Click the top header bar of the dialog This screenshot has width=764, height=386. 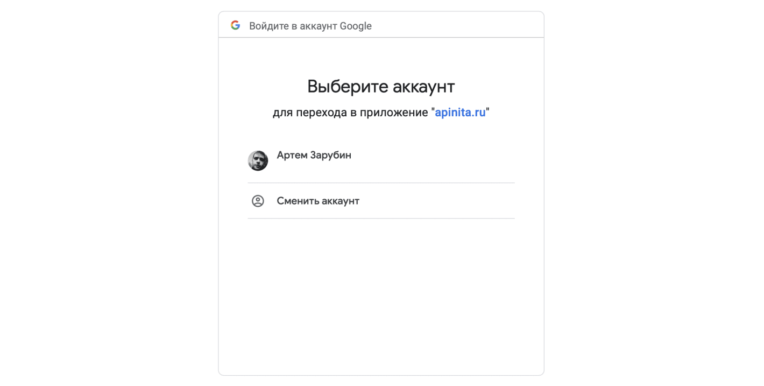pyautogui.click(x=381, y=24)
